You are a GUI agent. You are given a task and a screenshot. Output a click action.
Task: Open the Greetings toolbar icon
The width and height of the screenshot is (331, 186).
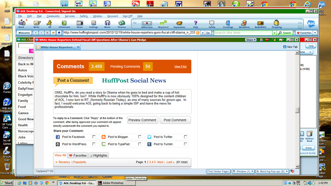tap(228, 24)
